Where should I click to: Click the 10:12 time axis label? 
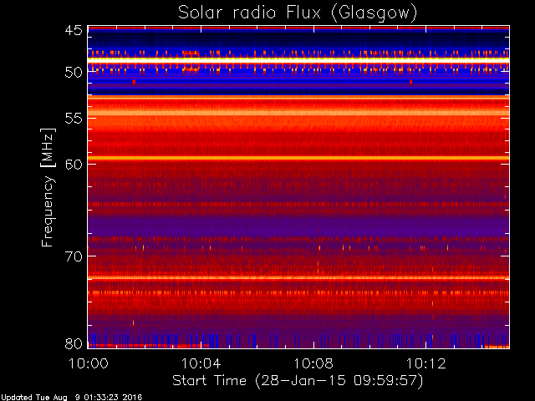(426, 363)
